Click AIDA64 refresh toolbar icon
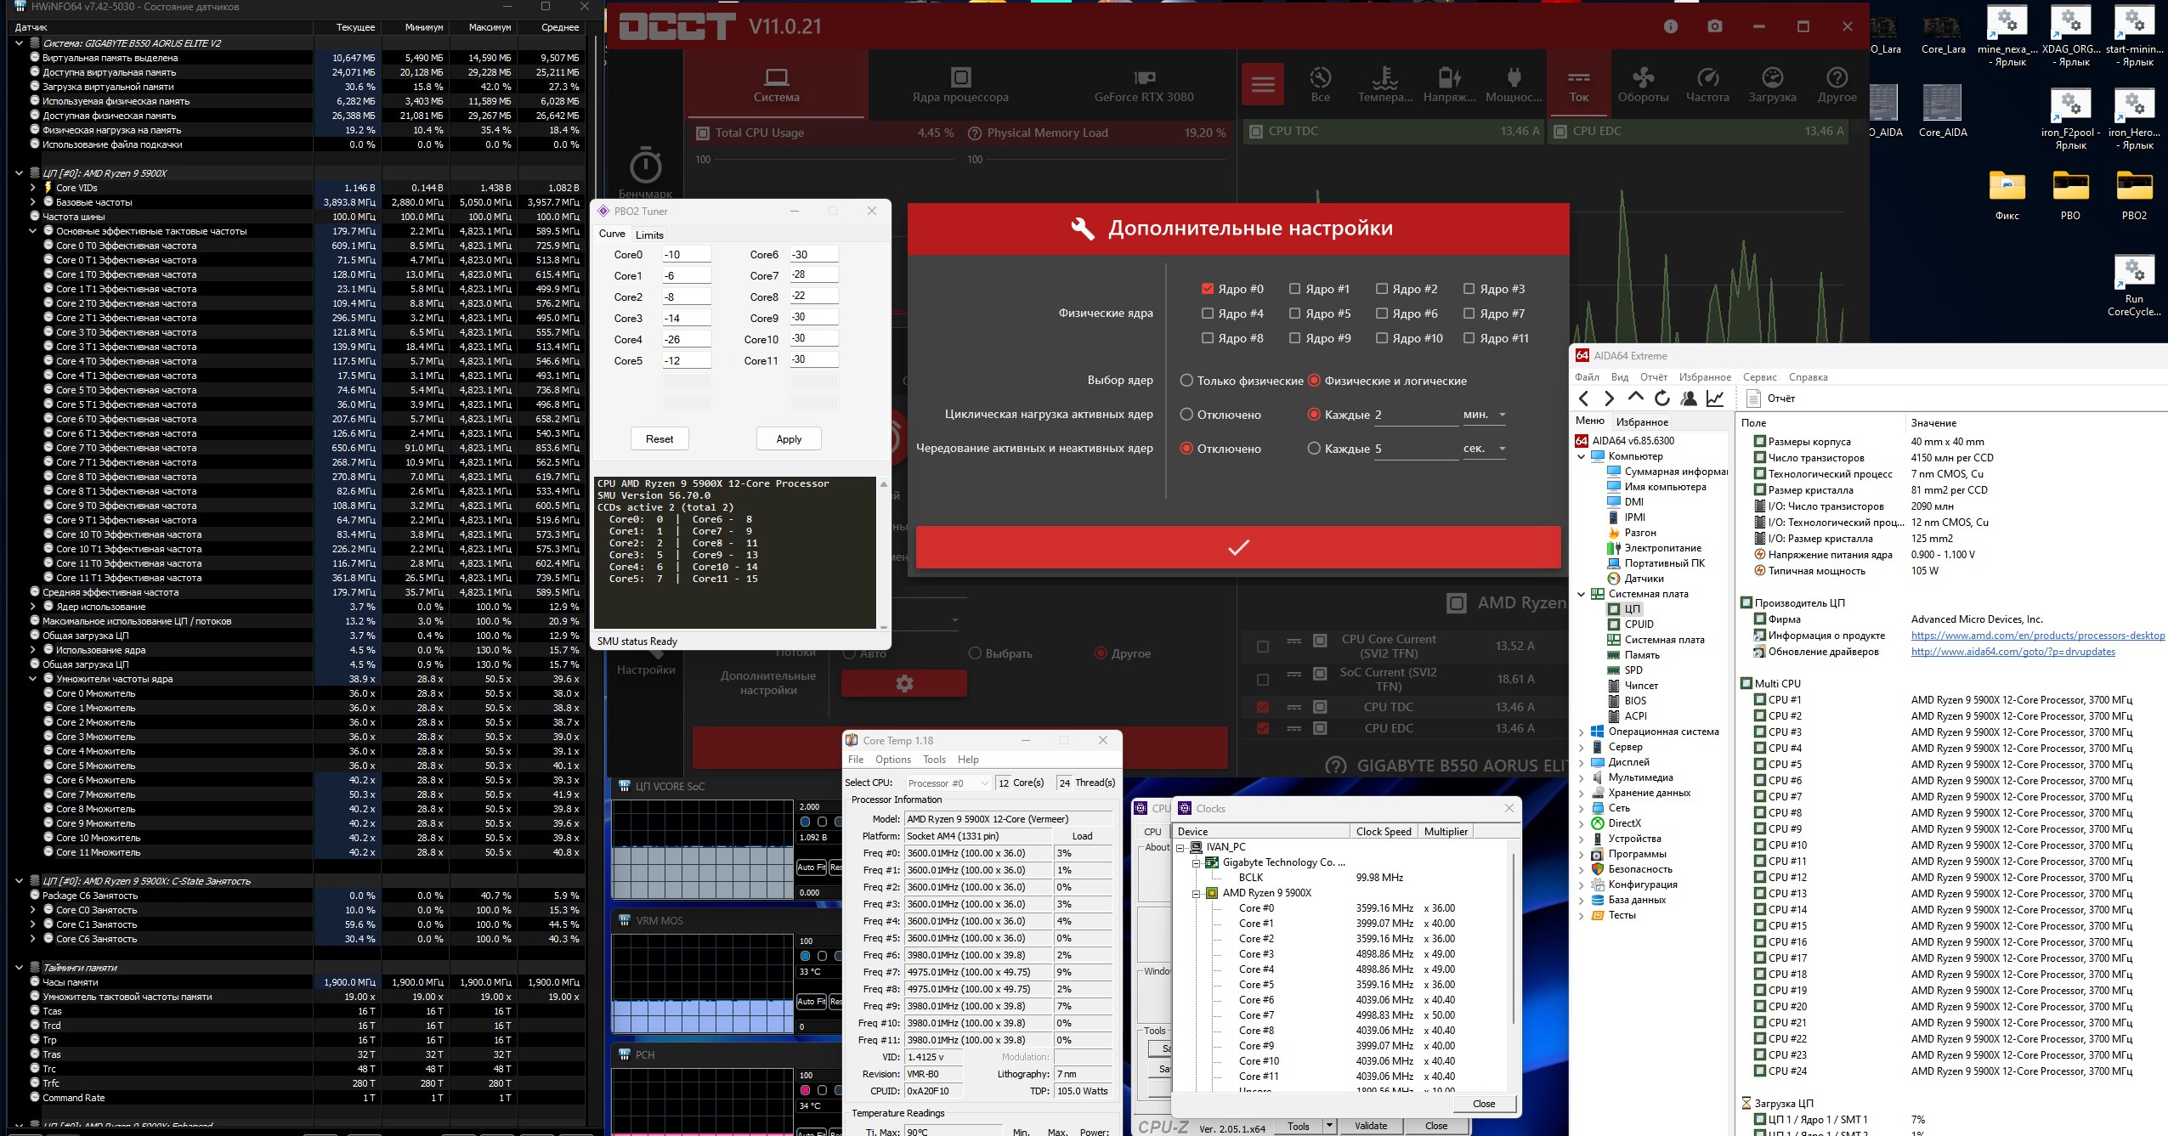Image resolution: width=2168 pixels, height=1136 pixels. [1662, 398]
